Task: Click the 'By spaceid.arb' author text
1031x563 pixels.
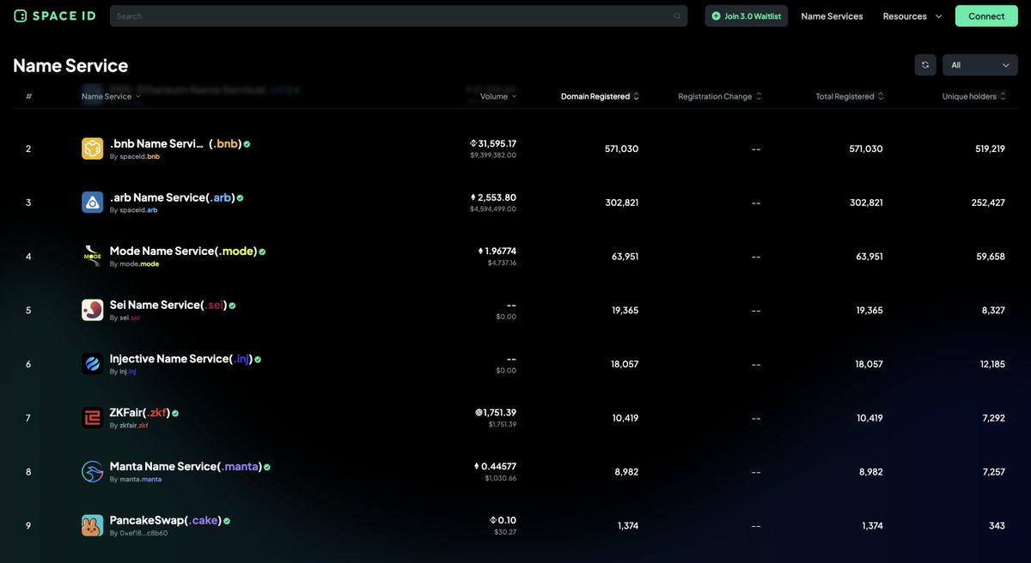Action: click(134, 210)
